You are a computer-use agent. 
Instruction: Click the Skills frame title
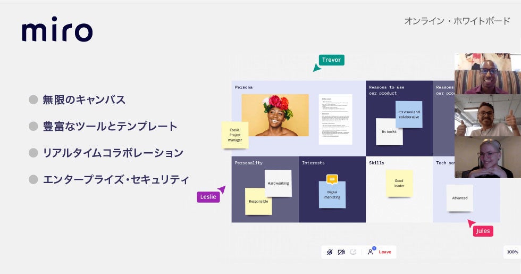tap(376, 163)
